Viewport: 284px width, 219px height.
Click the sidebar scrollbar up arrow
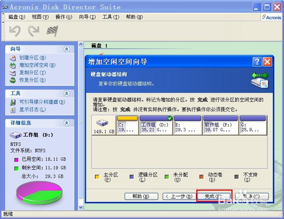click(x=81, y=44)
